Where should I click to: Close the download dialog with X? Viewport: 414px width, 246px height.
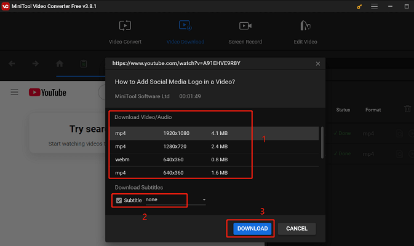[318, 64]
